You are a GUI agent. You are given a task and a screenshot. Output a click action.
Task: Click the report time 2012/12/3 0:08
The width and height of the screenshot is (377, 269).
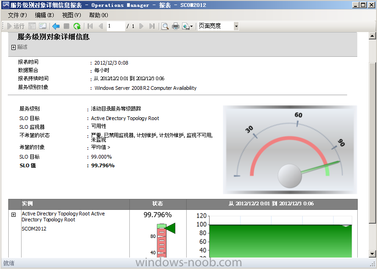click(111, 63)
